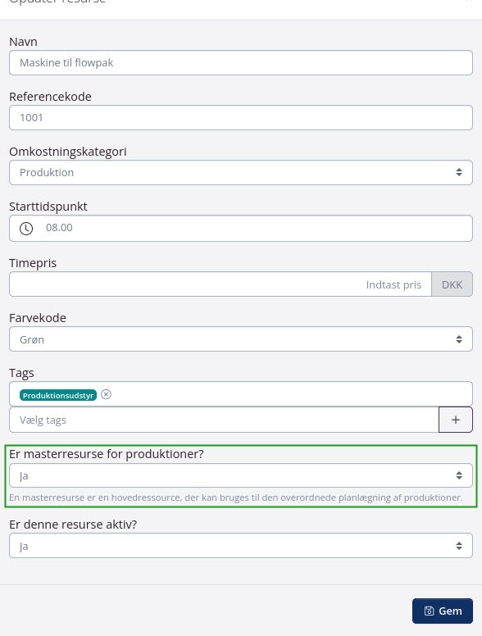Focus the Navn field 'Maskine til flowpak'

241,63
